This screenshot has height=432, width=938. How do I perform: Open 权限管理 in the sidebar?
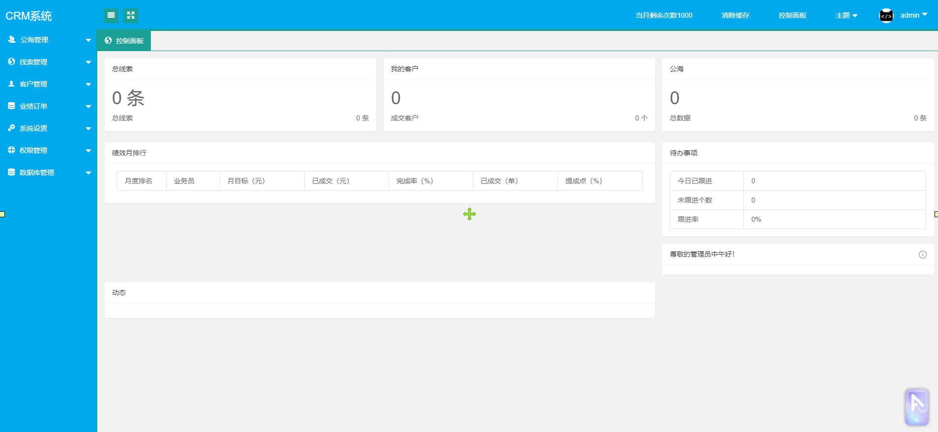[x=49, y=150]
